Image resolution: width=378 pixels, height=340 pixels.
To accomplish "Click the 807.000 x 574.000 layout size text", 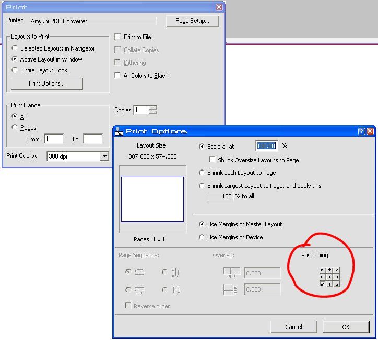I will pyautogui.click(x=152, y=156).
